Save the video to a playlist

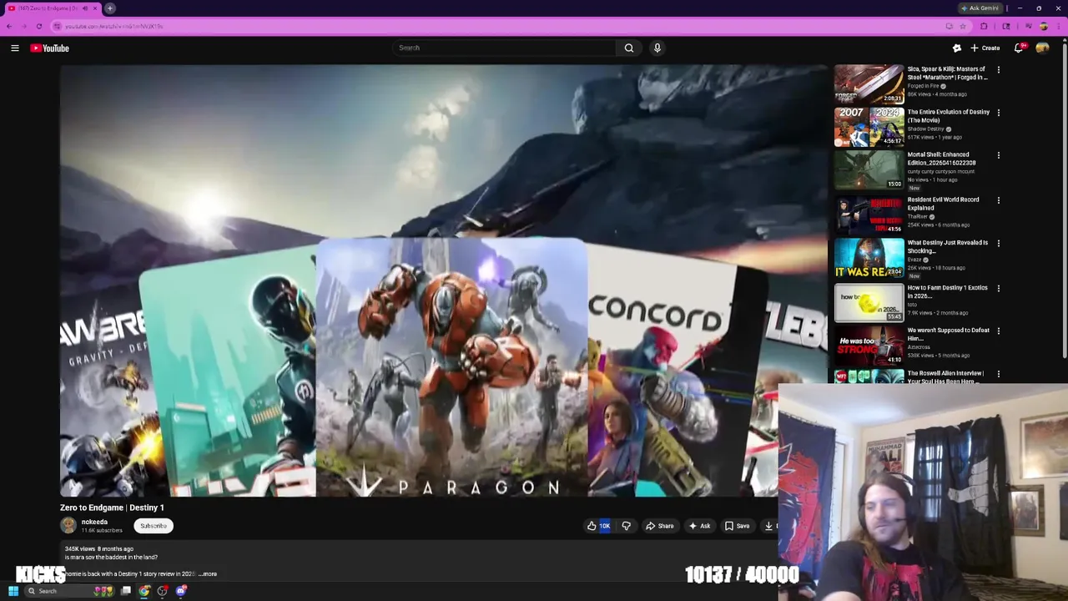(737, 526)
